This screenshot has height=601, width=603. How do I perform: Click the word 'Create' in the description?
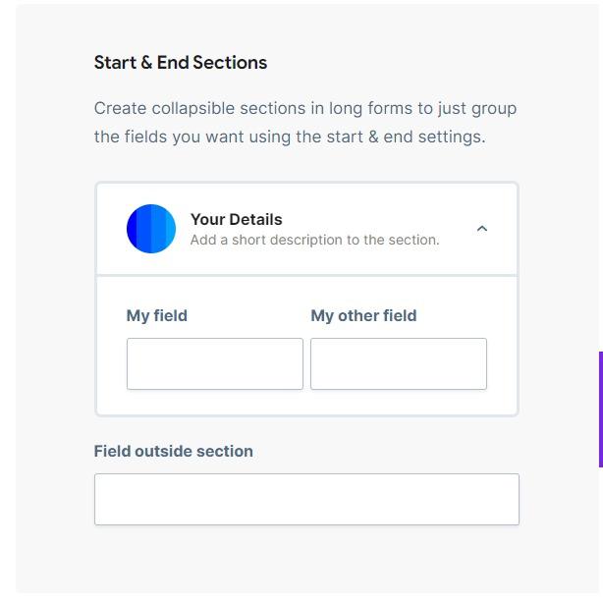[x=120, y=108]
